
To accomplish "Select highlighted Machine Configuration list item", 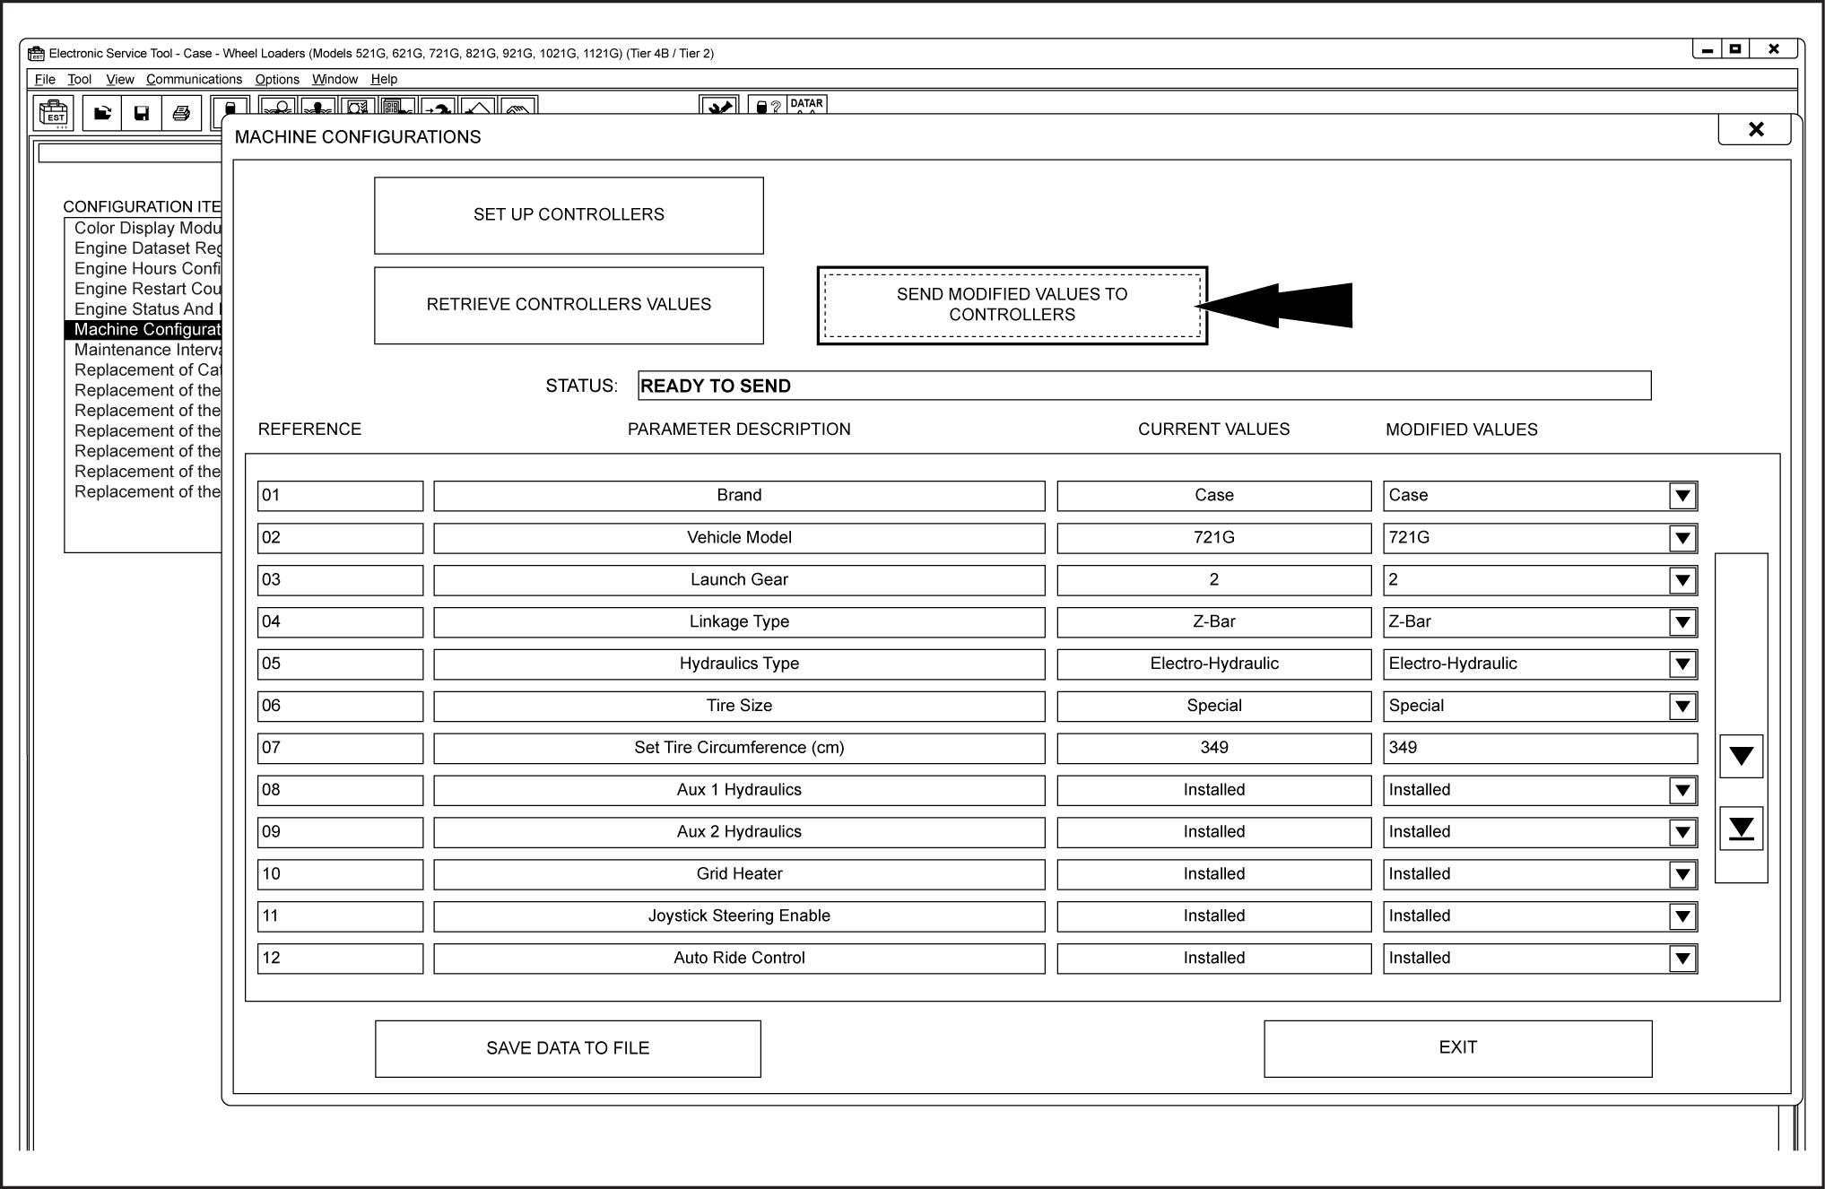I will pos(143,329).
